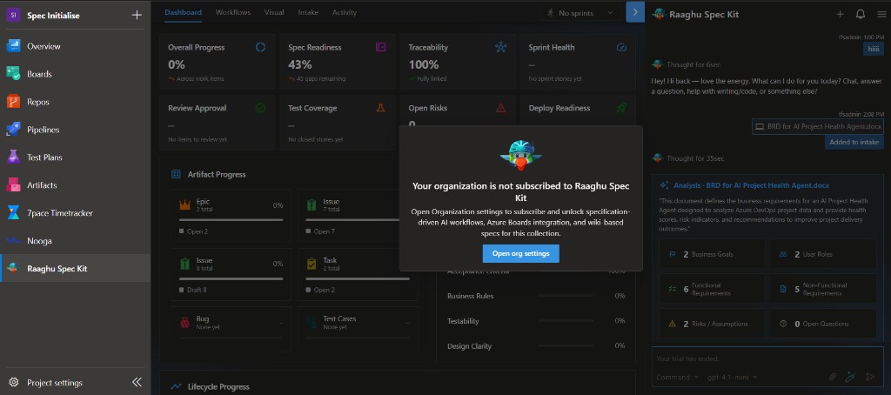Click the 2 Risks / Assumptions tile

(711, 324)
